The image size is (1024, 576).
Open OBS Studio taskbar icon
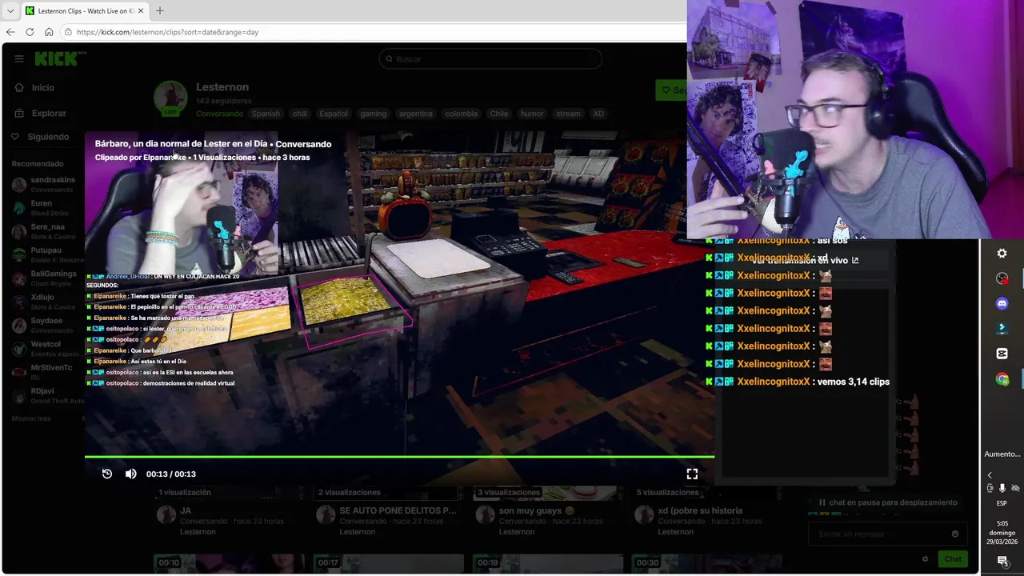pyautogui.click(x=1002, y=278)
